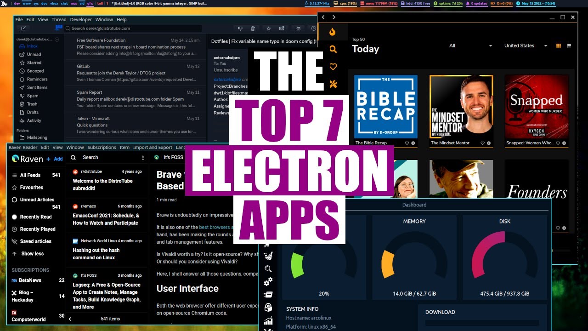Click the trash icon in Mailspring toolbar
The width and height of the screenshot is (588, 331).
coord(253,29)
